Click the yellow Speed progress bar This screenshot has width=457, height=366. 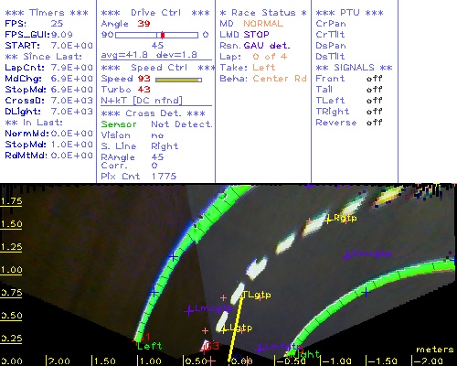click(x=178, y=80)
